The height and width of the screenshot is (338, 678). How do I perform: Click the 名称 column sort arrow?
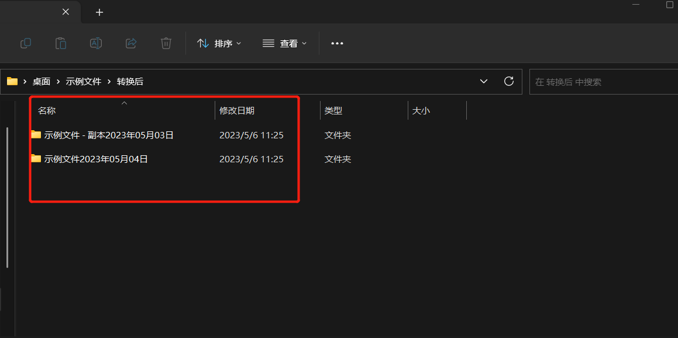pyautogui.click(x=124, y=103)
